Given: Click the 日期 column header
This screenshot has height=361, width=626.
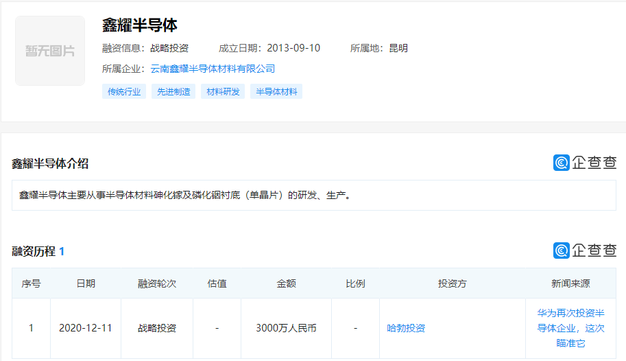Looking at the screenshot, I should click(86, 283).
